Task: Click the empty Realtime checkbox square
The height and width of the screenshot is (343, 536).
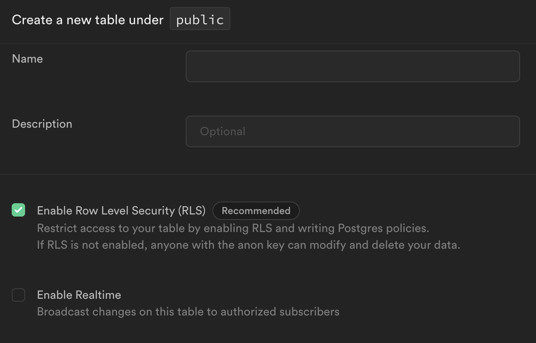Action: tap(18, 295)
